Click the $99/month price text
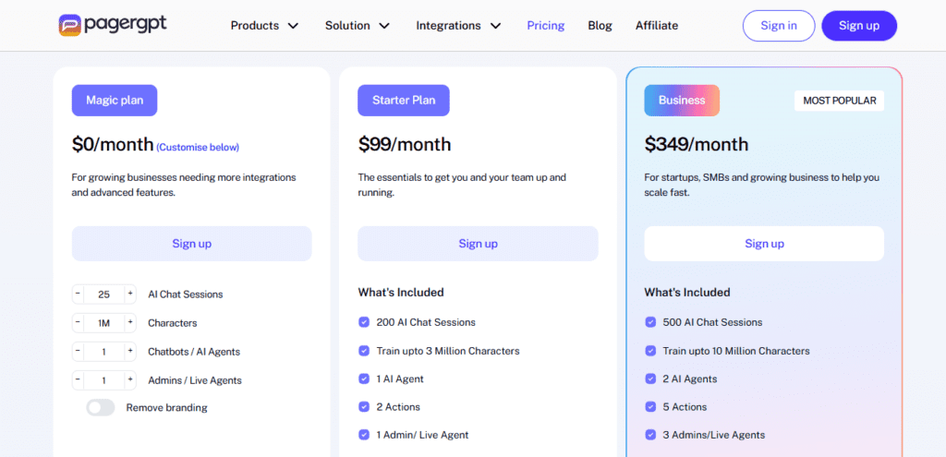Viewport: 946px width, 457px height. [x=405, y=144]
